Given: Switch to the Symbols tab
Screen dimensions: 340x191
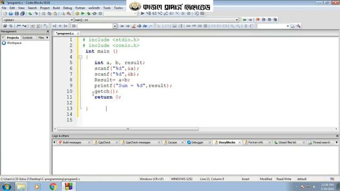Looking at the screenshot, I should click(x=28, y=38).
